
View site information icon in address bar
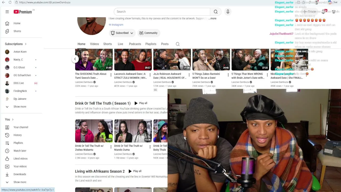point(16,2)
